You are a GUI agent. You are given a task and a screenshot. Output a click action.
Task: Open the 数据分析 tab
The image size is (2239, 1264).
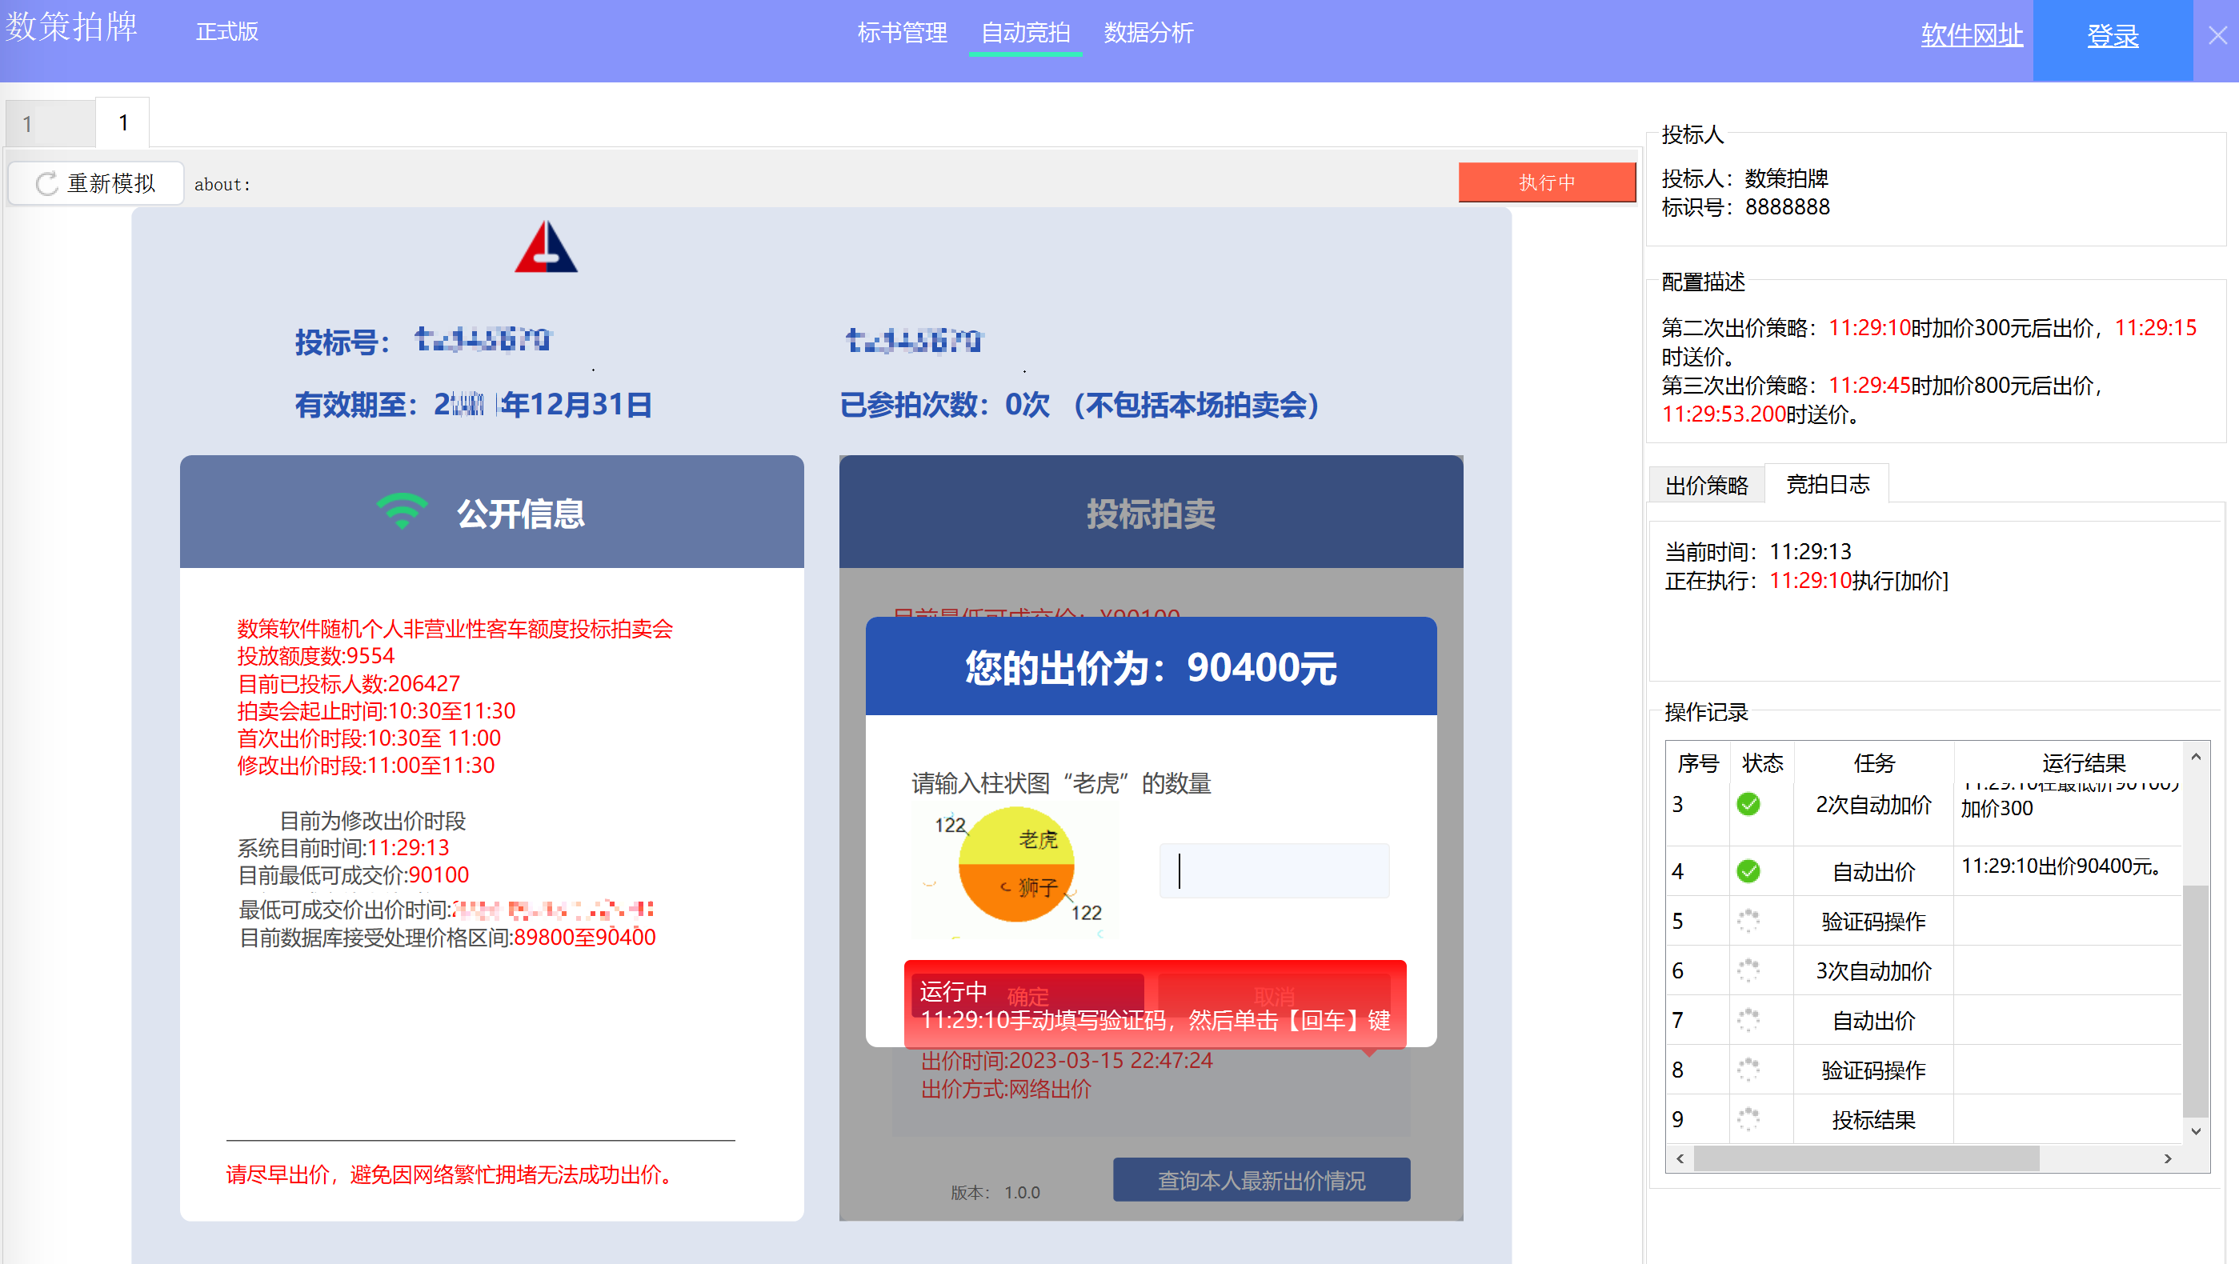pos(1148,33)
